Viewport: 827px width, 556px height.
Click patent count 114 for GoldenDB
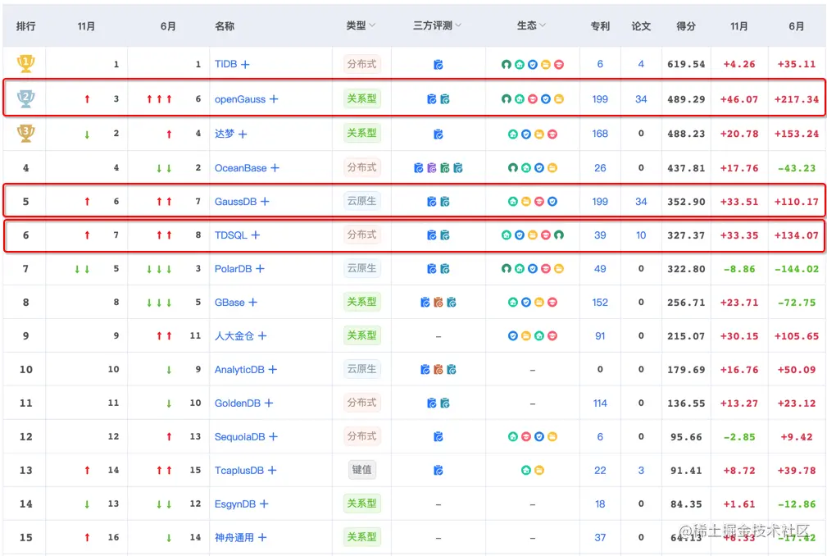(600, 403)
